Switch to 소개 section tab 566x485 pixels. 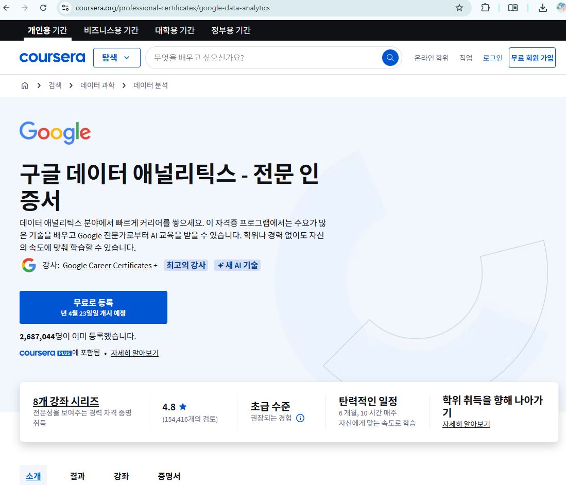tap(33, 476)
